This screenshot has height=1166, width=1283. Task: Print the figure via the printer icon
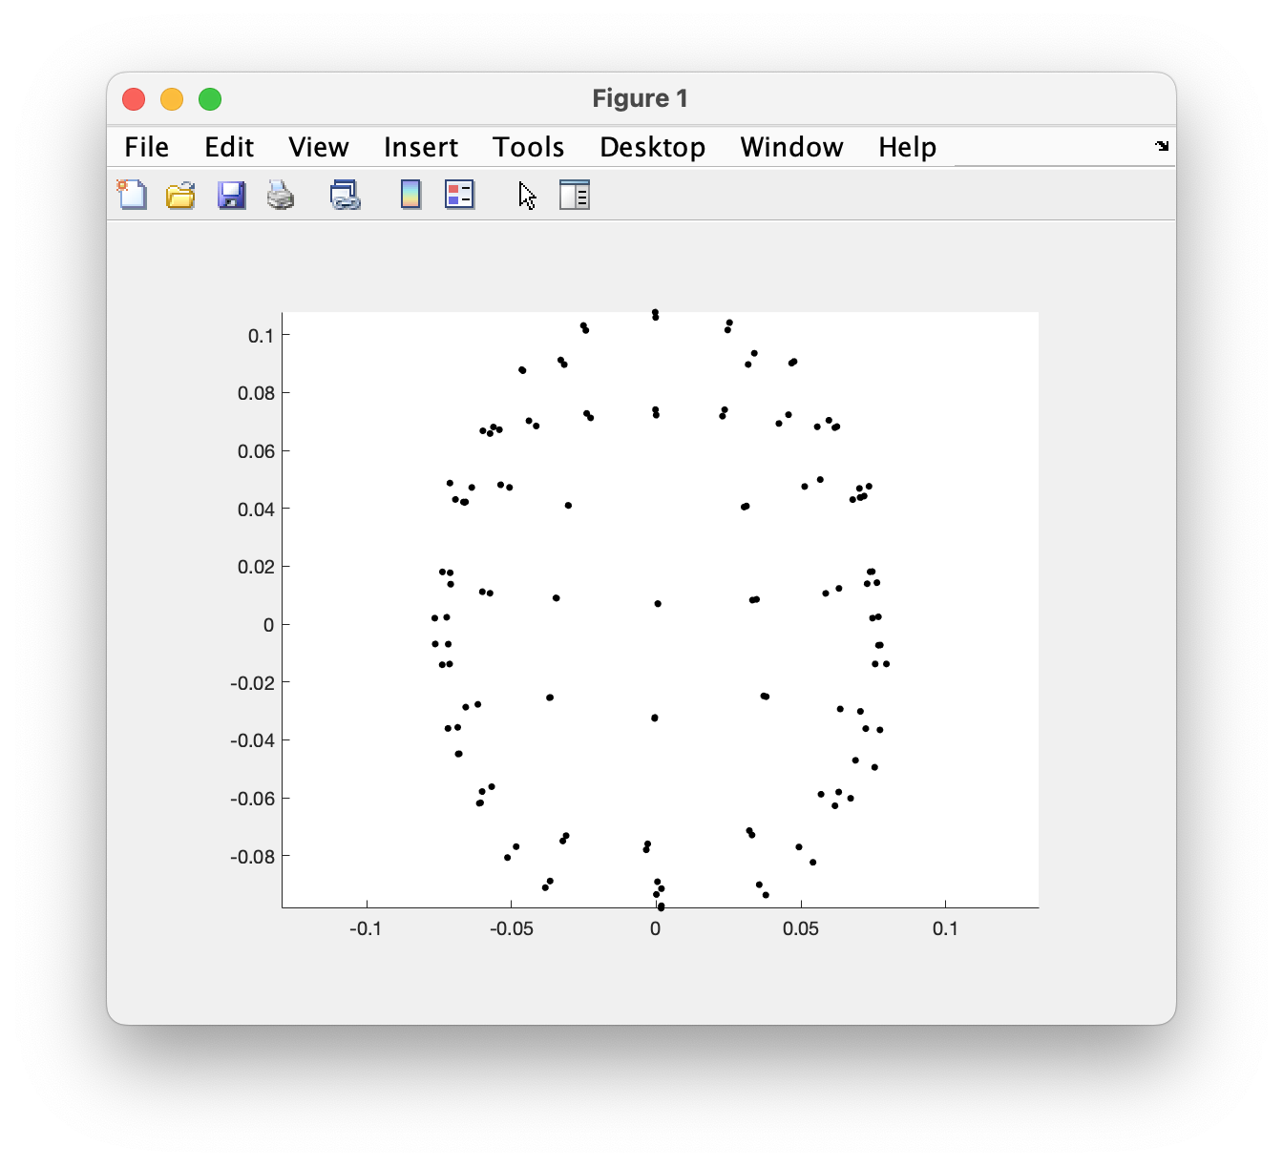coord(281,194)
